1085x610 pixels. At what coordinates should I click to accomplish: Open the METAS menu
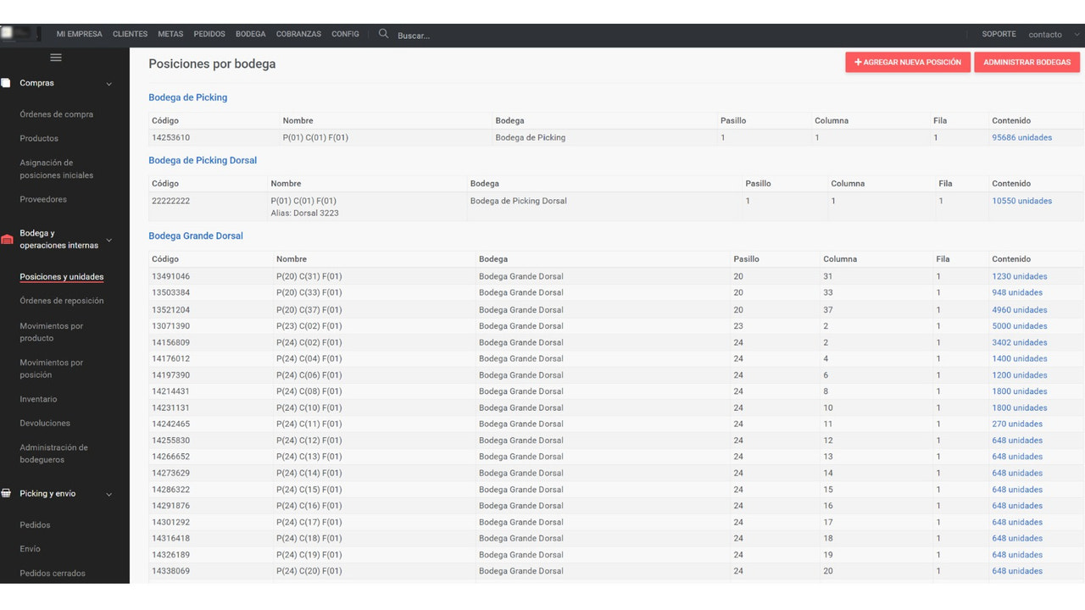[170, 35]
